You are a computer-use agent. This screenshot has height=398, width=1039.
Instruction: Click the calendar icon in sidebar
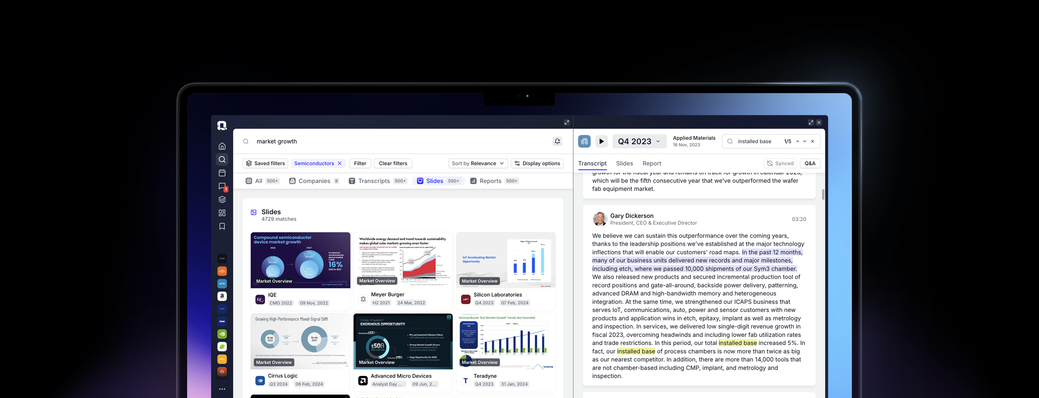point(222,173)
